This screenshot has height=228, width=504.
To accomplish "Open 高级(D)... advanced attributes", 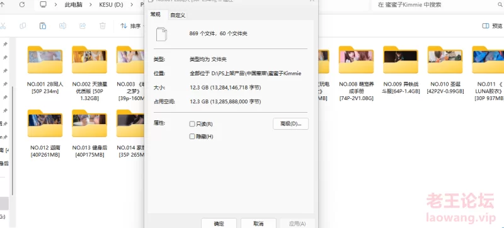I will (x=290, y=123).
